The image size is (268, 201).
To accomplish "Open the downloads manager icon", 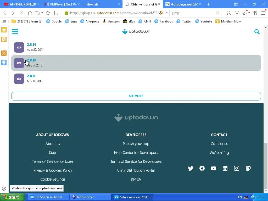I will click(237, 13).
